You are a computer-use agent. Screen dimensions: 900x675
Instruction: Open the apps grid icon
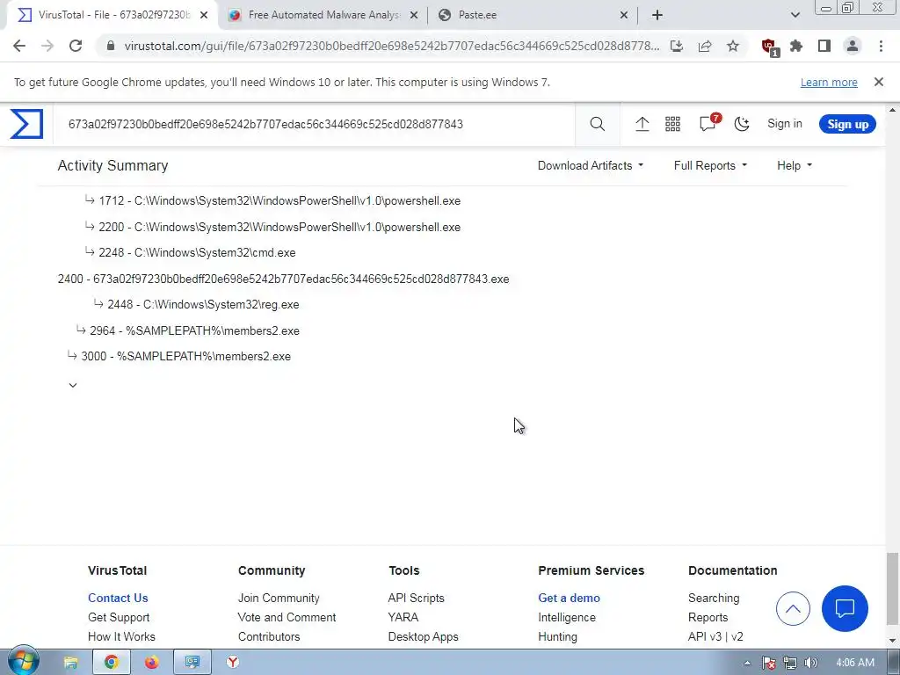pyautogui.click(x=672, y=124)
